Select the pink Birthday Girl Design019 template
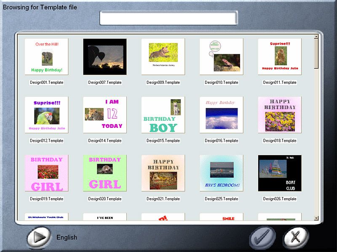Image resolution: width=337 pixels, height=252 pixels. click(x=46, y=173)
